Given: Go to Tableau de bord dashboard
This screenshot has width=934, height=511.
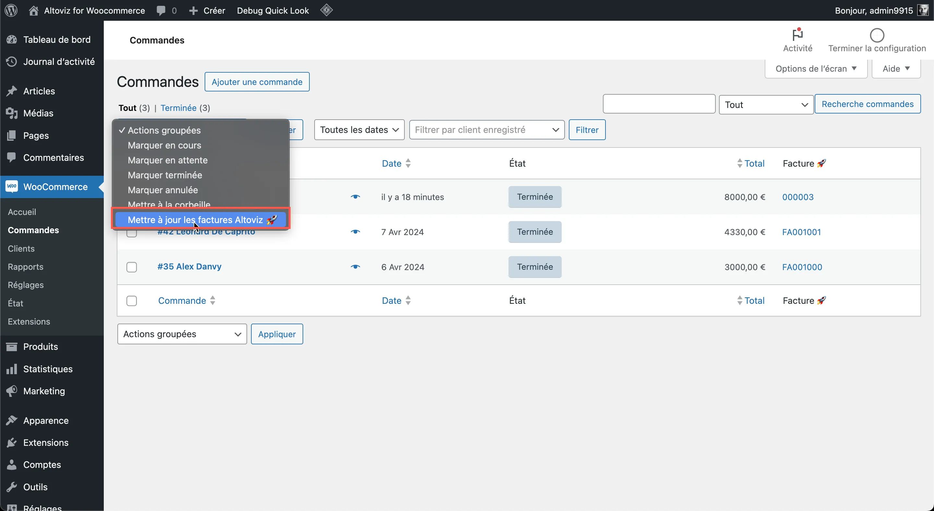Looking at the screenshot, I should pyautogui.click(x=52, y=40).
